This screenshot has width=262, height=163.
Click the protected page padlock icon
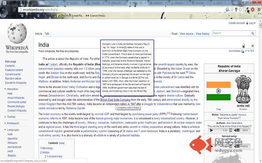point(243,45)
